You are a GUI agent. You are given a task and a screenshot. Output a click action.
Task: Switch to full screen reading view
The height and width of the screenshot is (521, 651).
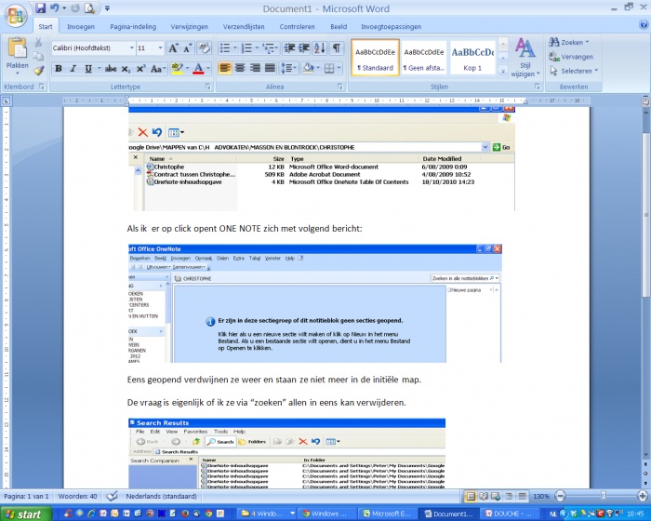point(483,496)
